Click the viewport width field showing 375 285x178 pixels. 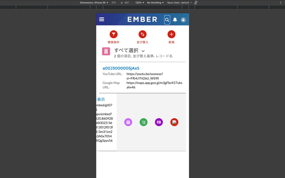[114, 3]
